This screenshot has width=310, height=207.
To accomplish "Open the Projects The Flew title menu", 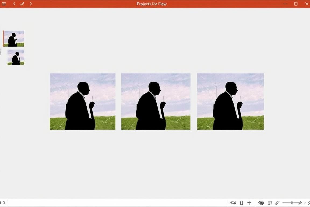I will 151,4.
